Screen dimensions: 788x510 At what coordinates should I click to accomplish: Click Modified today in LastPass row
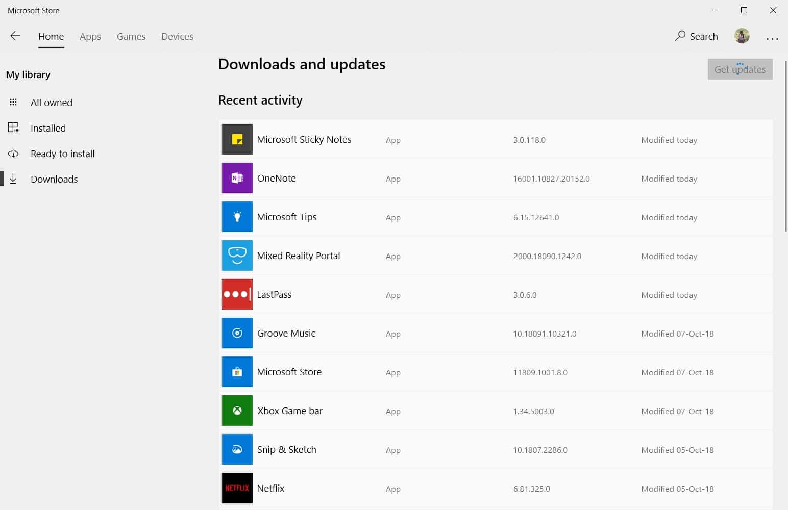click(x=669, y=295)
